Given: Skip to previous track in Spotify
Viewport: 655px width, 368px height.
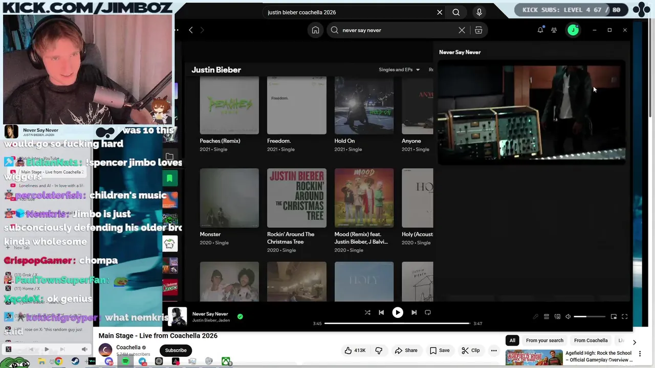Looking at the screenshot, I should (381, 312).
